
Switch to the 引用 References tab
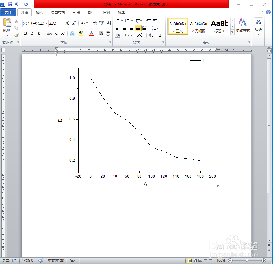point(77,12)
